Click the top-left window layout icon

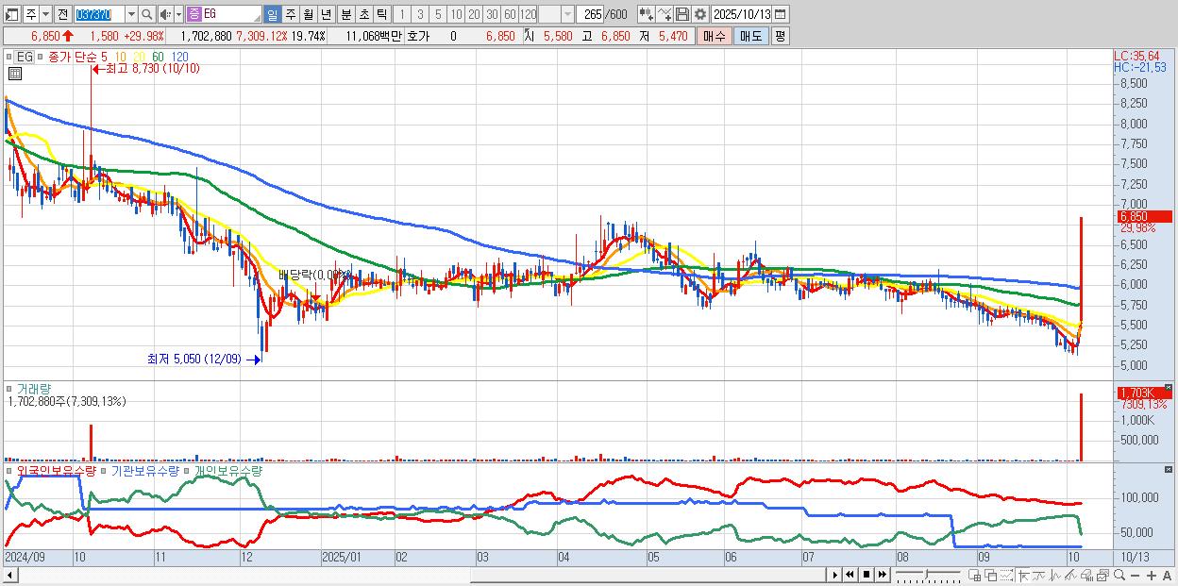point(10,14)
